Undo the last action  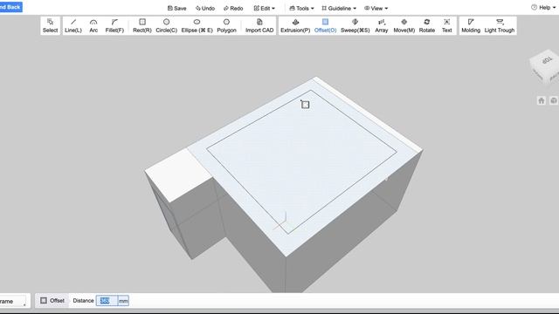click(x=205, y=8)
